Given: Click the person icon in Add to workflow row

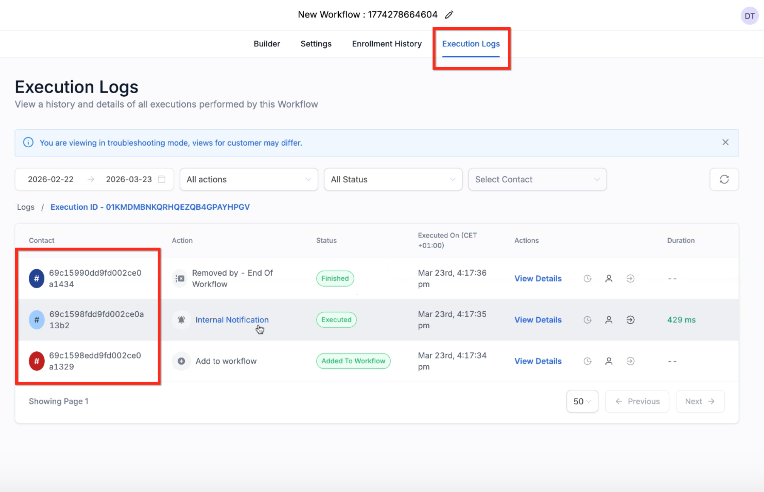Looking at the screenshot, I should point(609,361).
